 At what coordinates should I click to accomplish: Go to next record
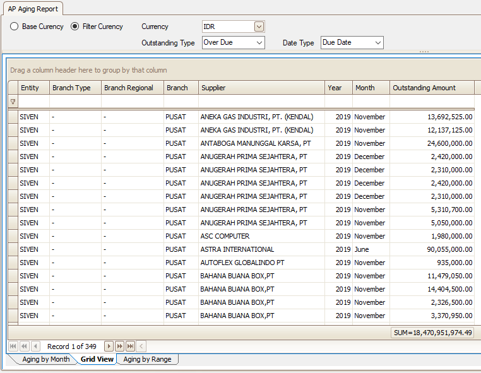tap(109, 346)
